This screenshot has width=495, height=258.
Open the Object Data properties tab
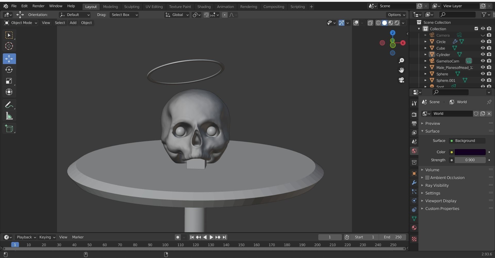[414, 219]
